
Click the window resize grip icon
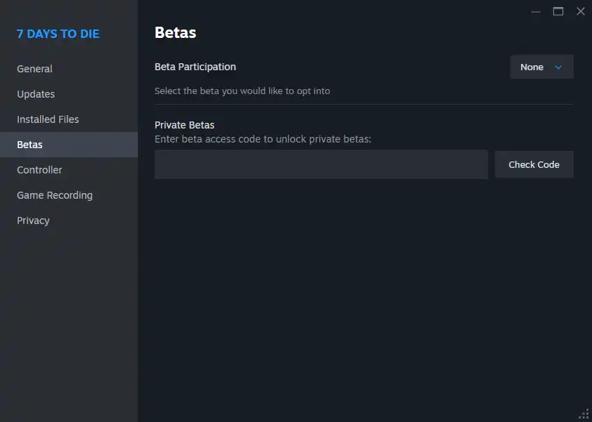pyautogui.click(x=584, y=414)
